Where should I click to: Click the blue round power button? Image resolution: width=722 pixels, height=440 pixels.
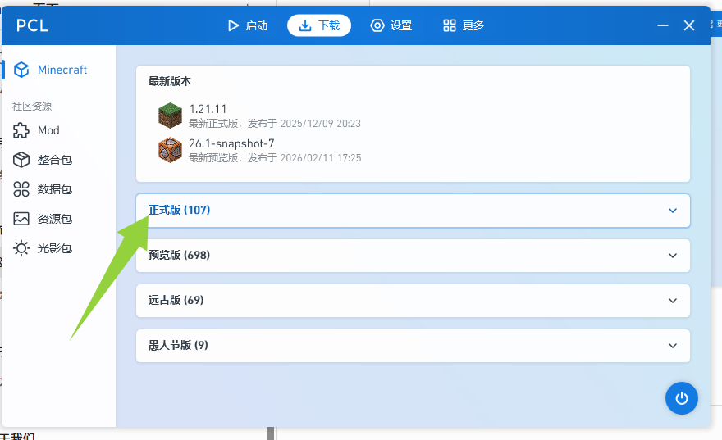[x=682, y=398]
